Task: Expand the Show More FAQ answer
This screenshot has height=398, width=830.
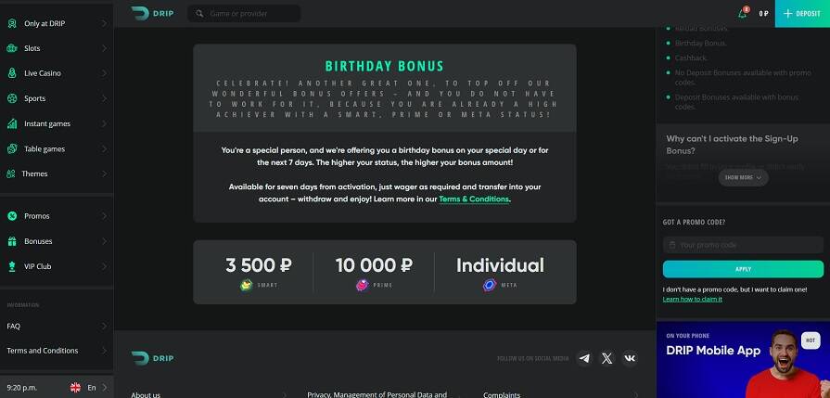Action: pos(743,177)
